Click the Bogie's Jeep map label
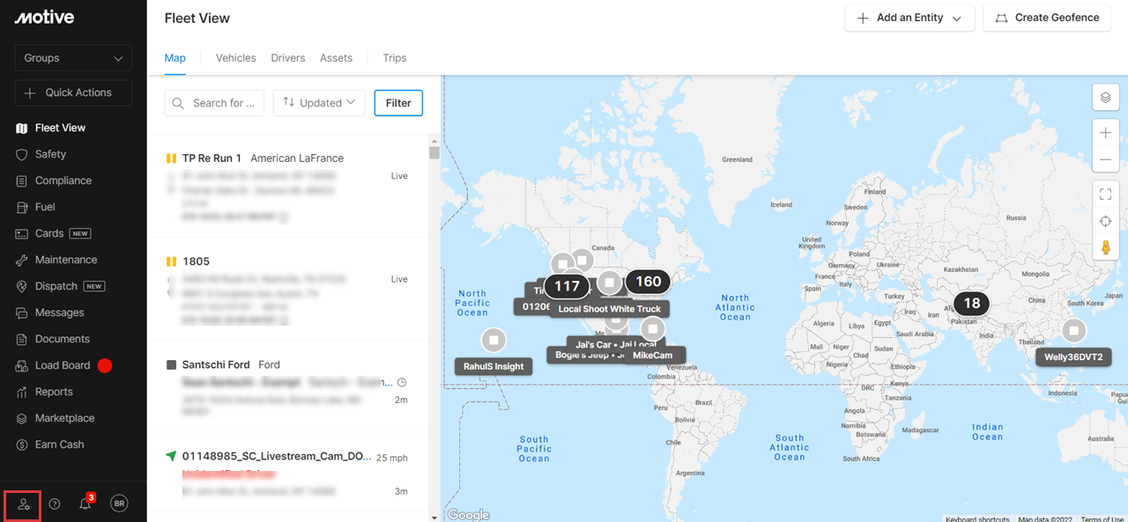 585,356
